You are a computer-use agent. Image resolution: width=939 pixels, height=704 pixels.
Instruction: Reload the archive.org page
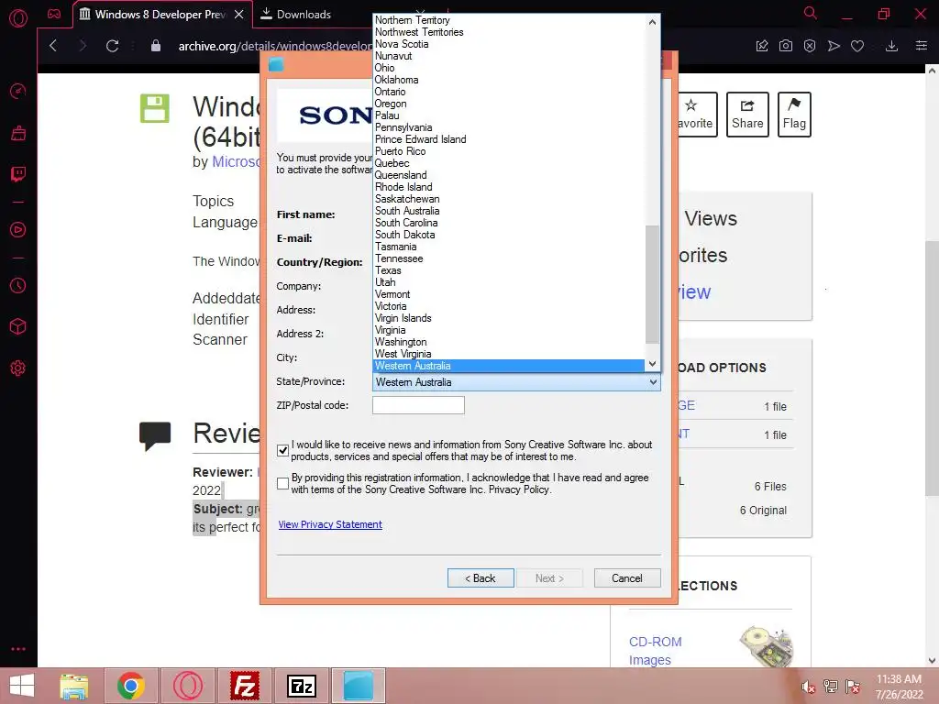(x=112, y=46)
